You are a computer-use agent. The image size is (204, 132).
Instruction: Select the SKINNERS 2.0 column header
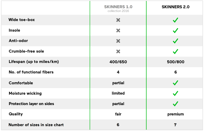click(176, 7)
